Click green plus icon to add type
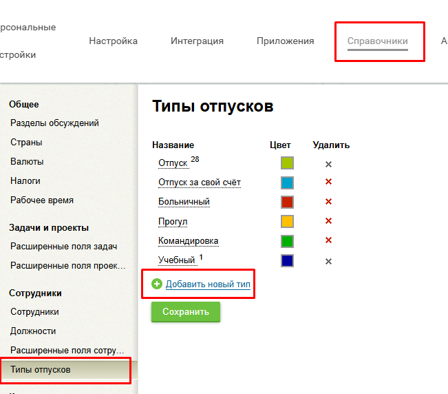This screenshot has width=448, height=394. (x=157, y=284)
